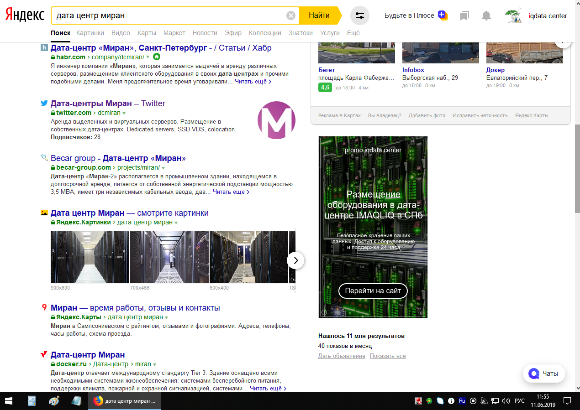Open the Windows Action Center icon
The height and width of the screenshot is (410, 580).
click(x=567, y=401)
